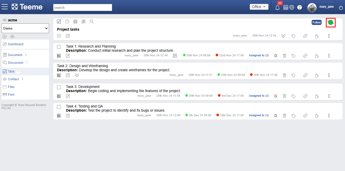Click the Teeme logo
345x171 pixels.
tap(27, 7)
